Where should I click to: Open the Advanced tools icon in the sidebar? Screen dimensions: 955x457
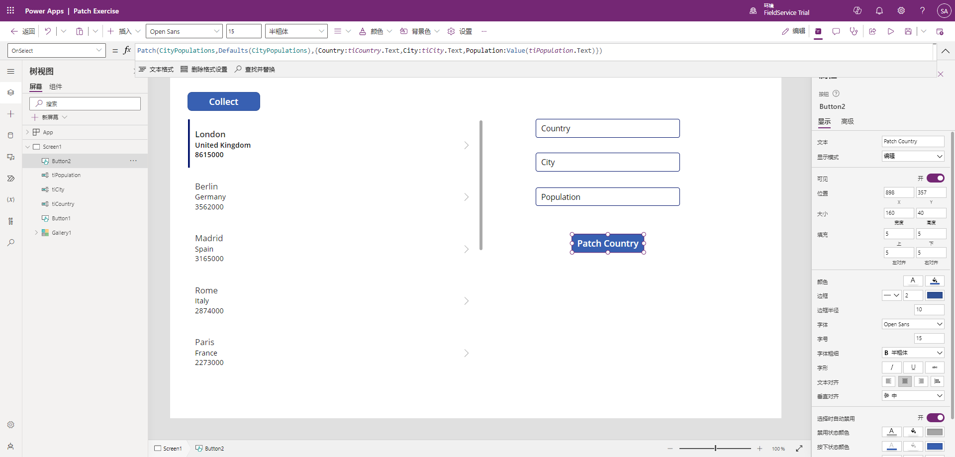10,221
